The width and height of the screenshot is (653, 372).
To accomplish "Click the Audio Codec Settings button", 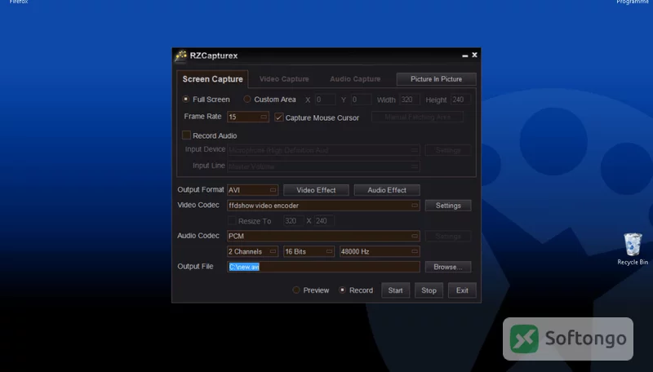I will point(448,237).
